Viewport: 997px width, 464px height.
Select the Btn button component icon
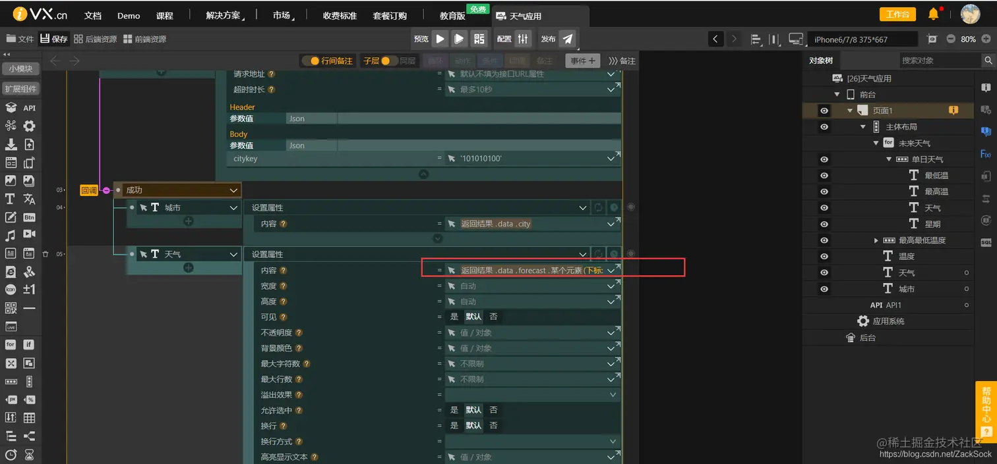(29, 217)
